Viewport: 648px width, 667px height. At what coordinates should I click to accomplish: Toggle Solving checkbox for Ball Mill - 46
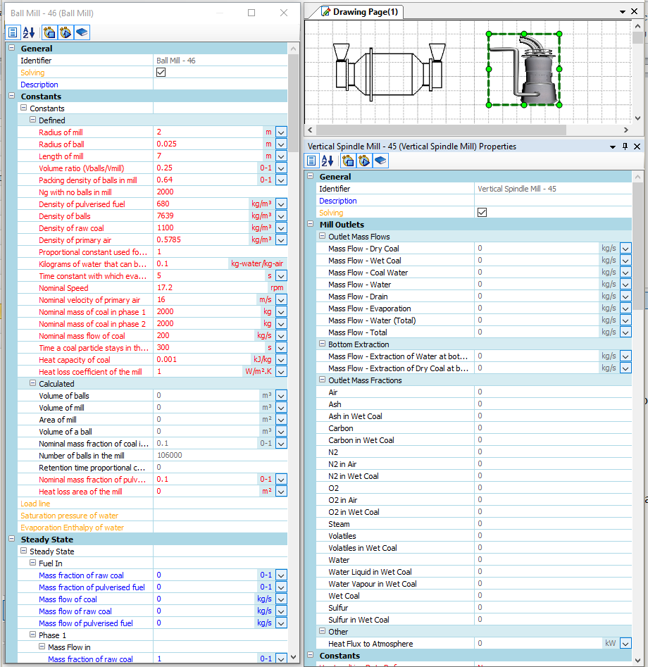click(161, 73)
